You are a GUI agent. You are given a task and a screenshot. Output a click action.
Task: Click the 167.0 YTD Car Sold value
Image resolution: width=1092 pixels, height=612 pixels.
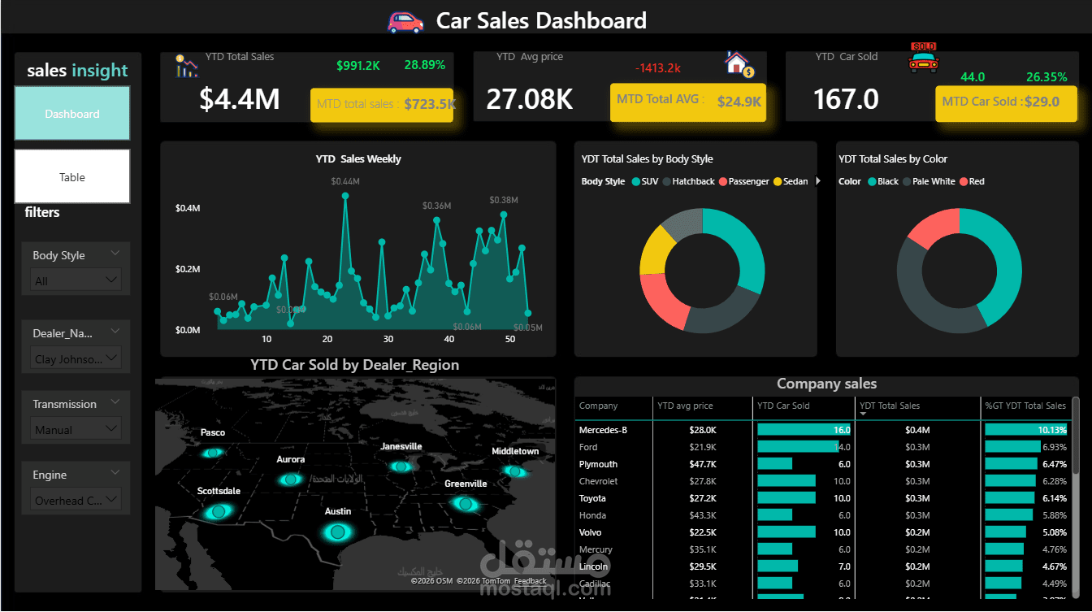click(846, 99)
